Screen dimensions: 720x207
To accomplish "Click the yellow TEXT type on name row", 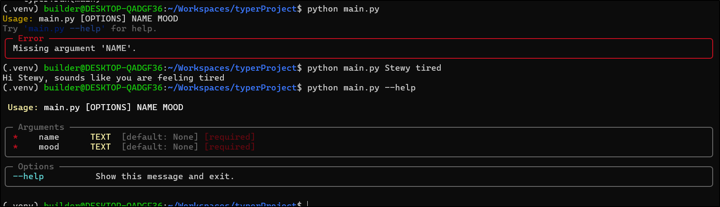I will click(101, 137).
